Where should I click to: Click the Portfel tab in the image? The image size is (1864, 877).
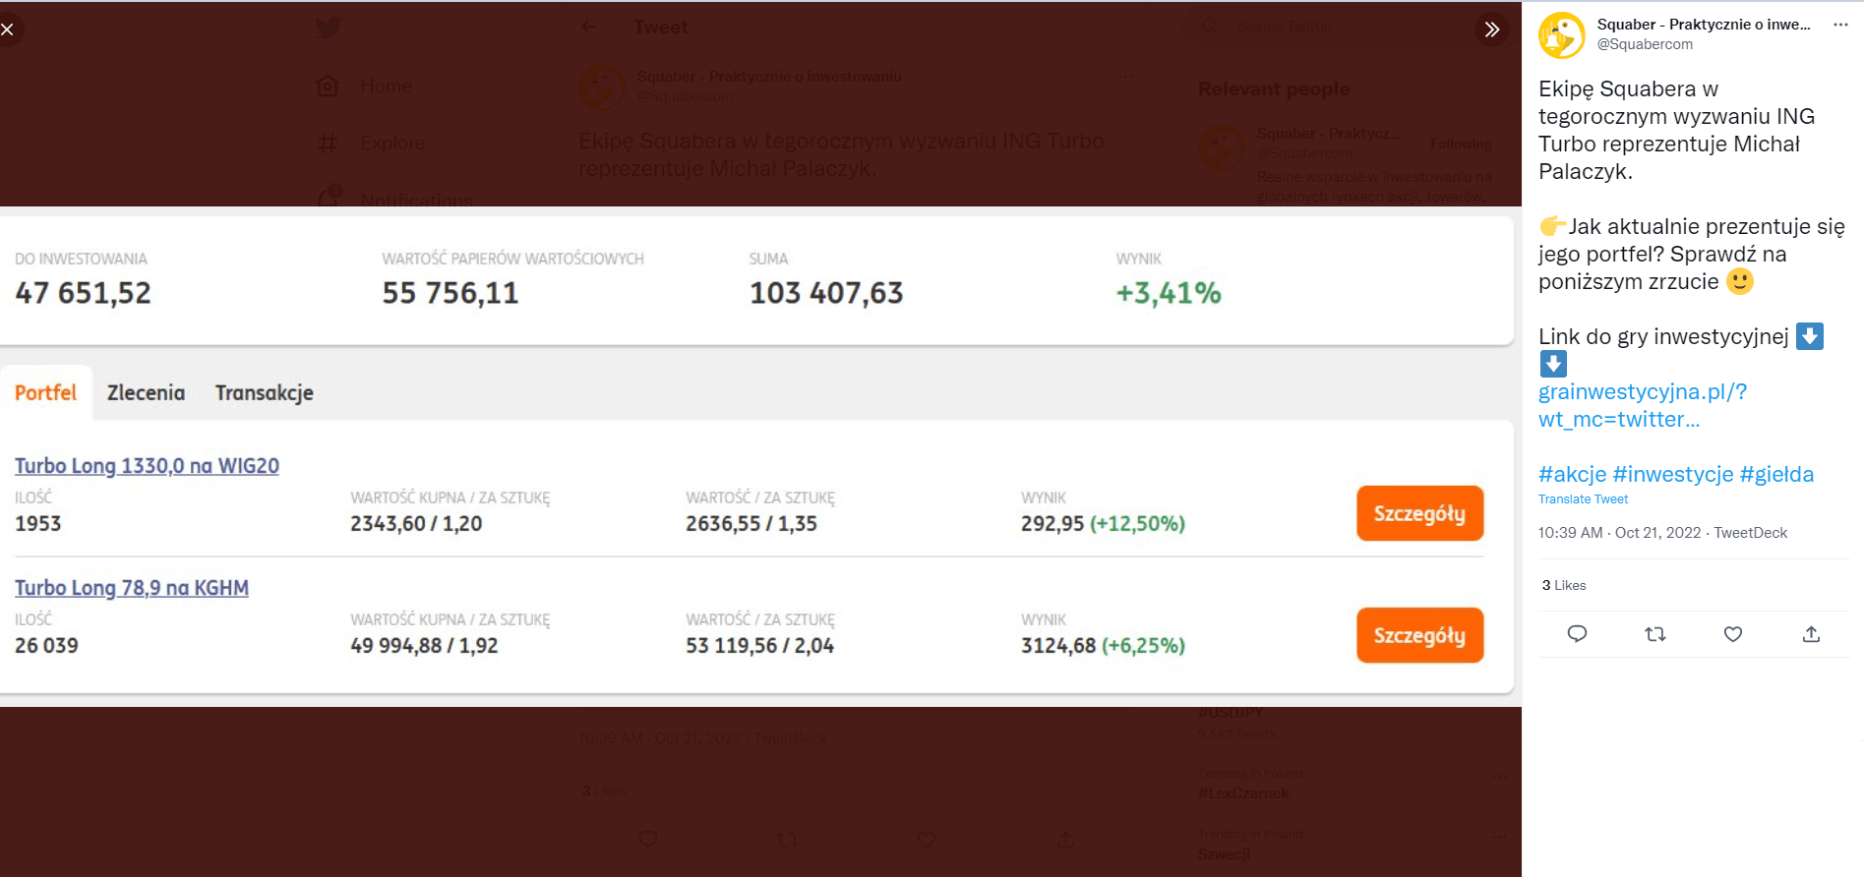[x=45, y=392]
